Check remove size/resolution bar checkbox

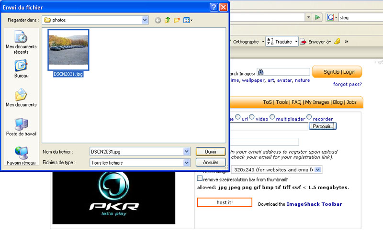tap(200, 178)
